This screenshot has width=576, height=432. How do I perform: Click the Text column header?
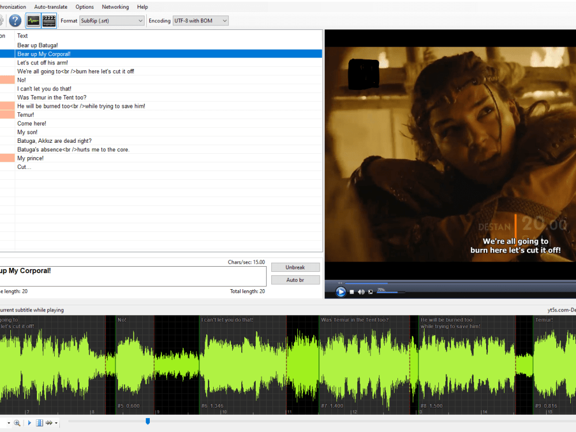(x=22, y=36)
